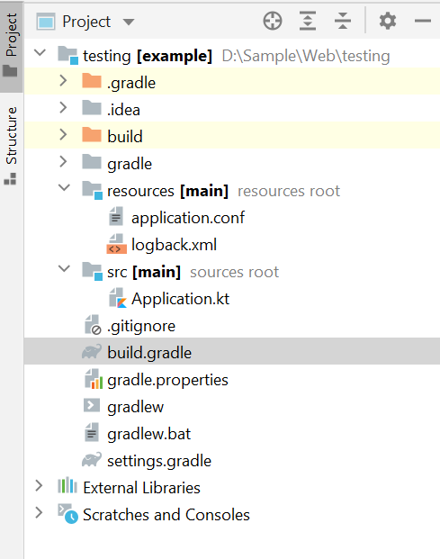Click the gray .idea folder icon
The image size is (440, 559).
tap(92, 108)
